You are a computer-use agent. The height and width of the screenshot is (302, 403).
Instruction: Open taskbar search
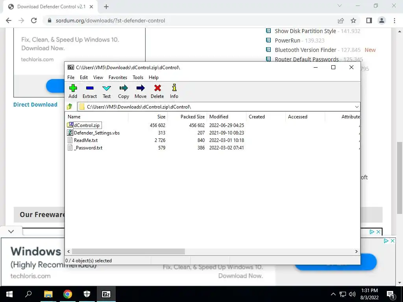click(x=28, y=294)
